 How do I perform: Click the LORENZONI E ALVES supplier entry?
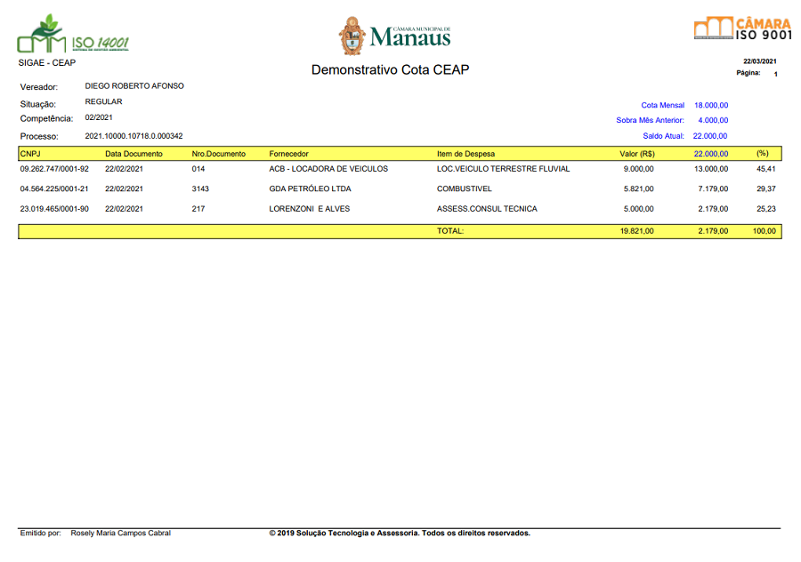coord(309,209)
